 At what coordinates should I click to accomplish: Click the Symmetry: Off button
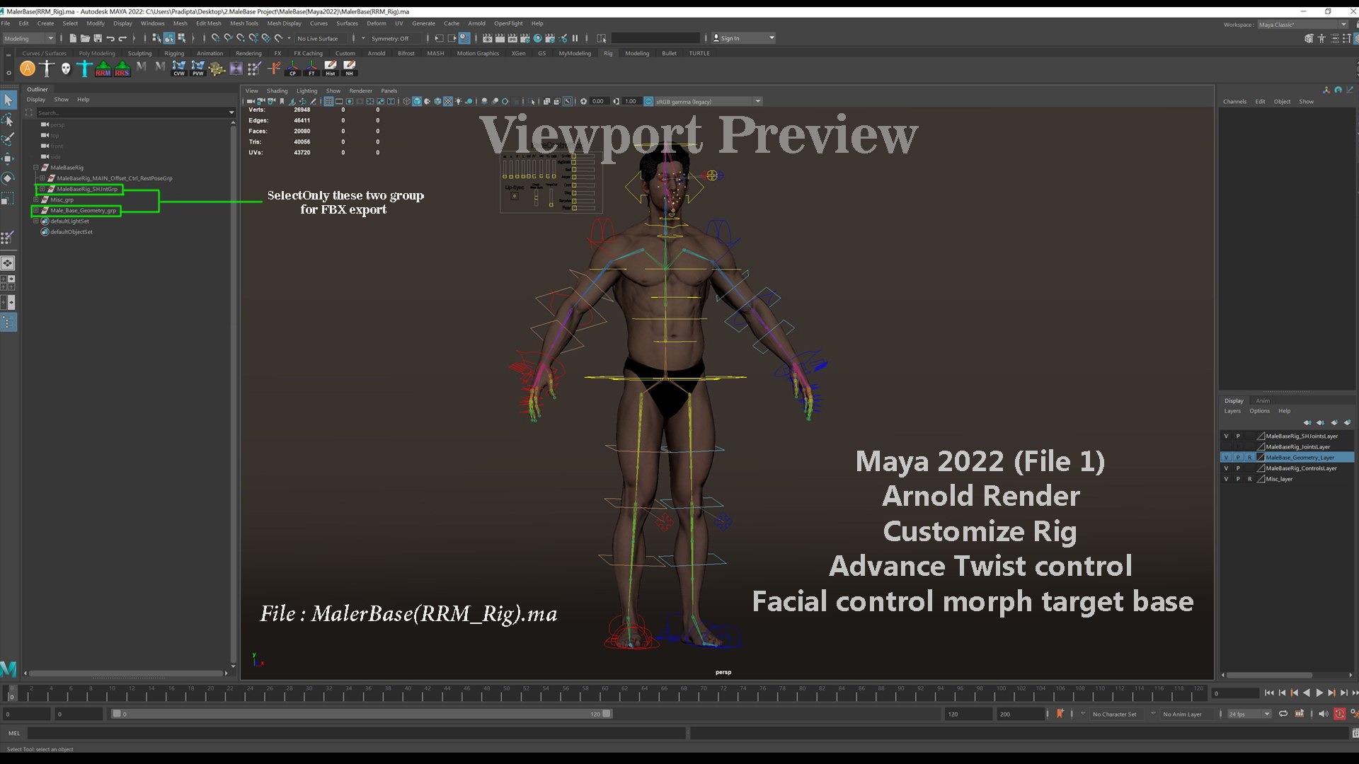pos(390,38)
